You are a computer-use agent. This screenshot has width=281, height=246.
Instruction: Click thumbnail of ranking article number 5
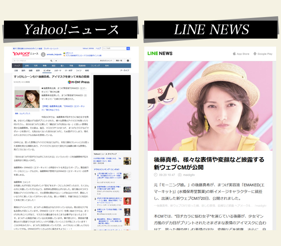coord(127,222)
